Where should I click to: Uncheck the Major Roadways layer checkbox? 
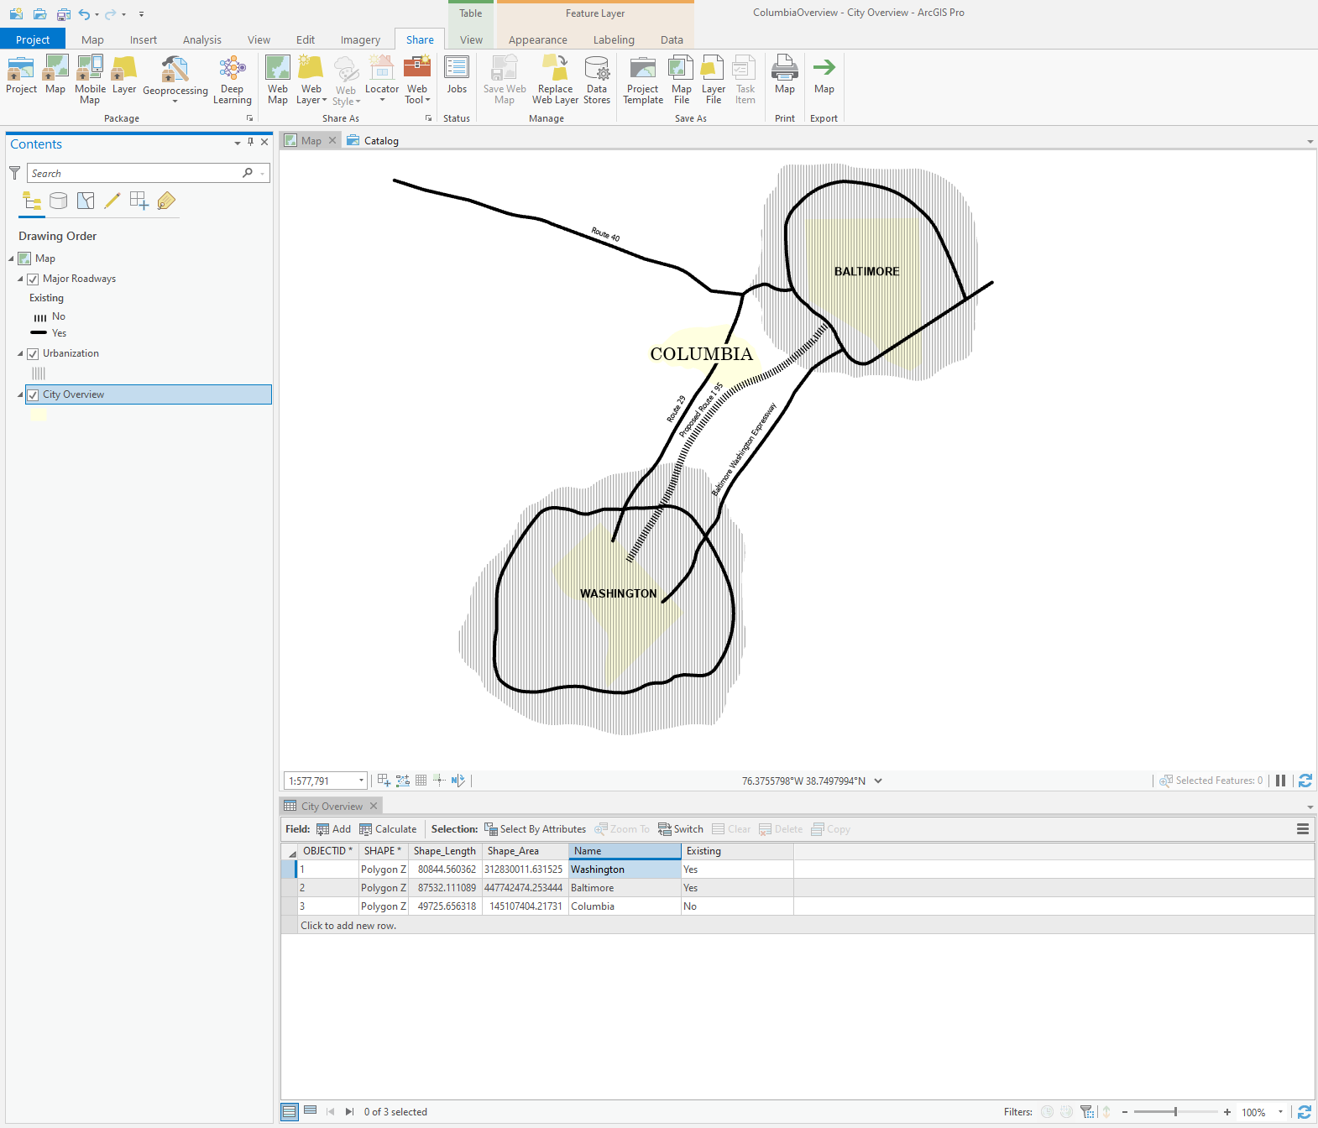click(33, 279)
